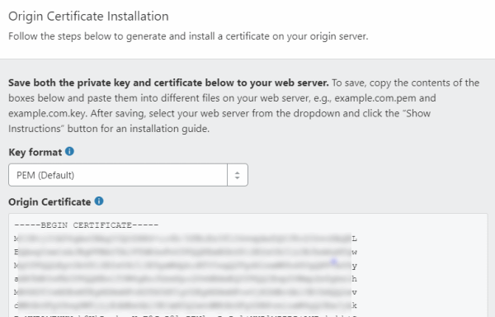Click inside the Origin Certificate text box
495x317 pixels.
[248, 265]
